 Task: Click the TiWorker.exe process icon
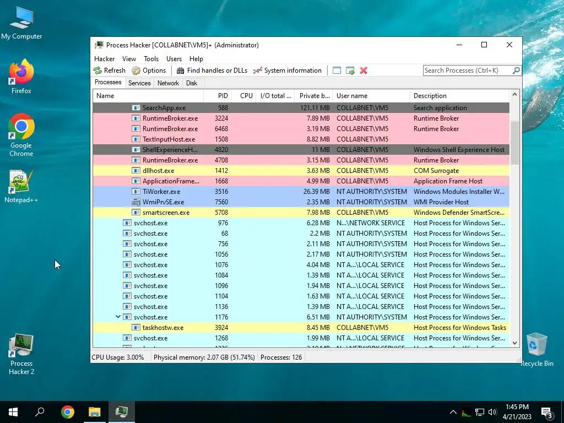136,191
